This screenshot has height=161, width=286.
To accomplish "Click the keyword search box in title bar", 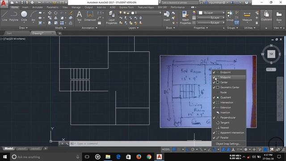I will (180, 3).
